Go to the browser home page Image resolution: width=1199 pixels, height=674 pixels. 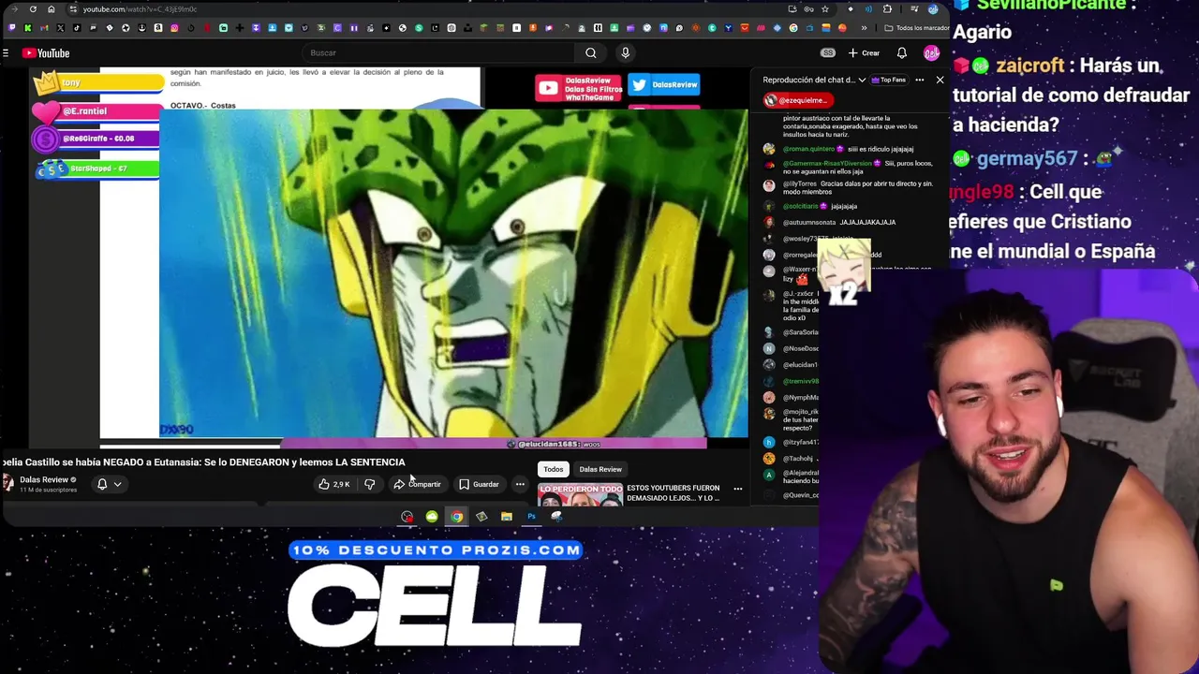[x=51, y=9]
